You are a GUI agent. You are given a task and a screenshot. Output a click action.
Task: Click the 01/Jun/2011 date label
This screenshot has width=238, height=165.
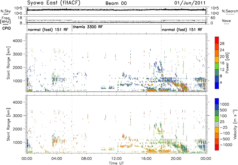[x=190, y=3]
